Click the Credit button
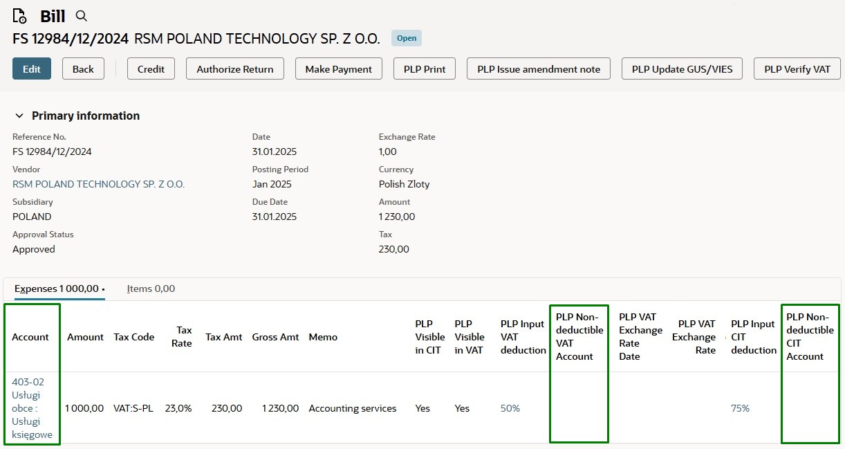Viewport: 845px width, 449px height. click(151, 69)
